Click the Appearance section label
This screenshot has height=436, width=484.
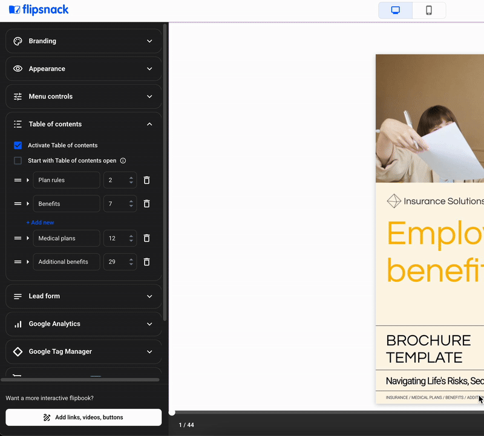click(x=47, y=68)
